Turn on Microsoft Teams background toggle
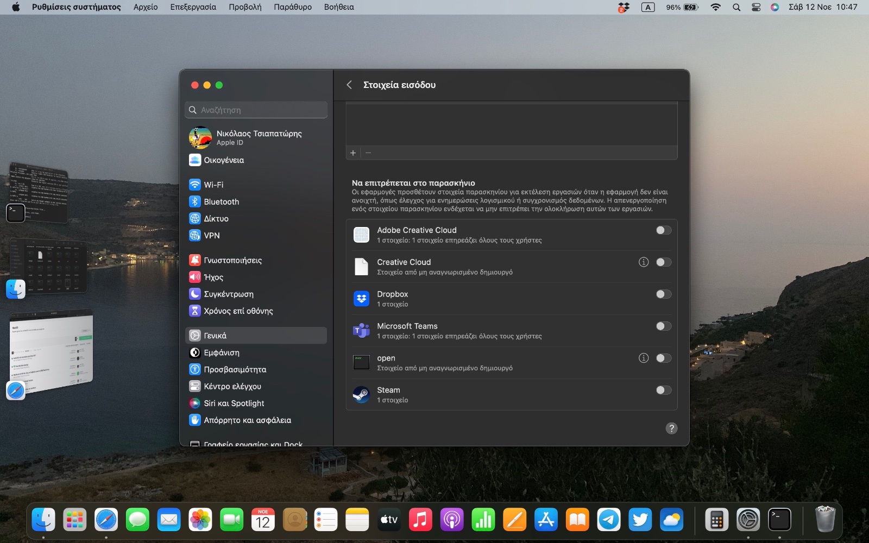 click(x=663, y=326)
